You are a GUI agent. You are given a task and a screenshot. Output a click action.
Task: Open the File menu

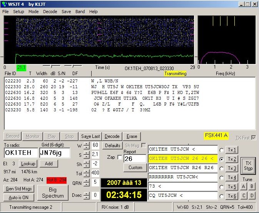(x=5, y=12)
